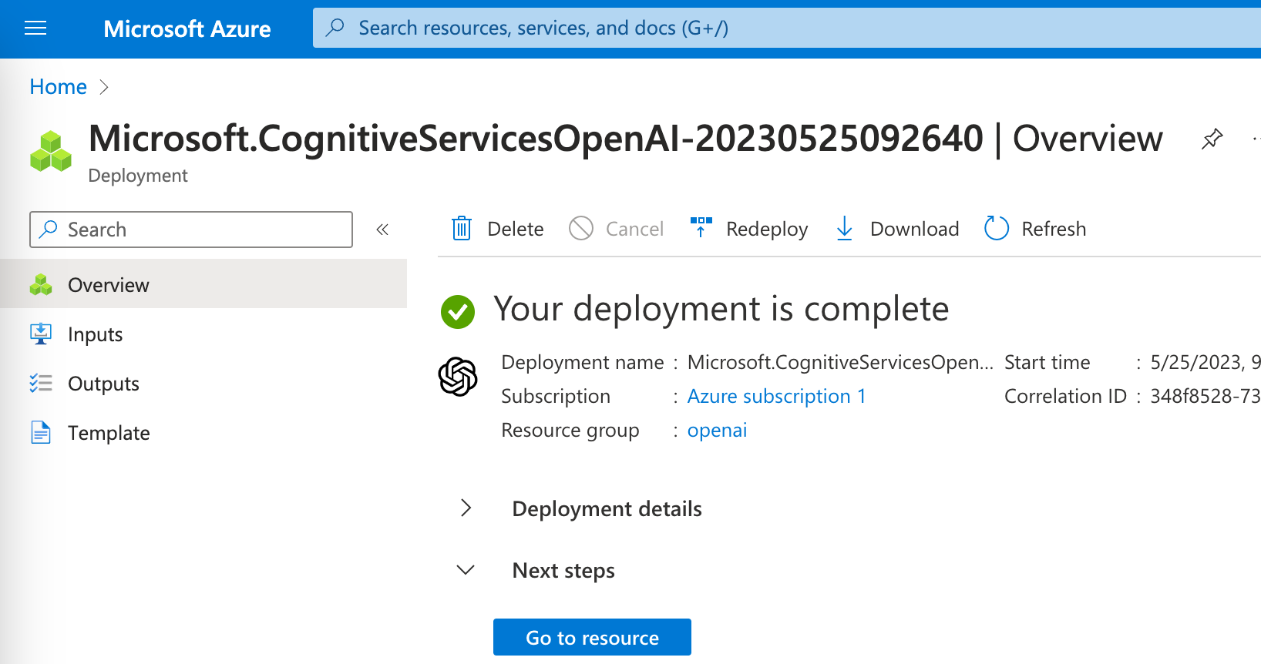Click the Inputs monitor icon

(41, 334)
